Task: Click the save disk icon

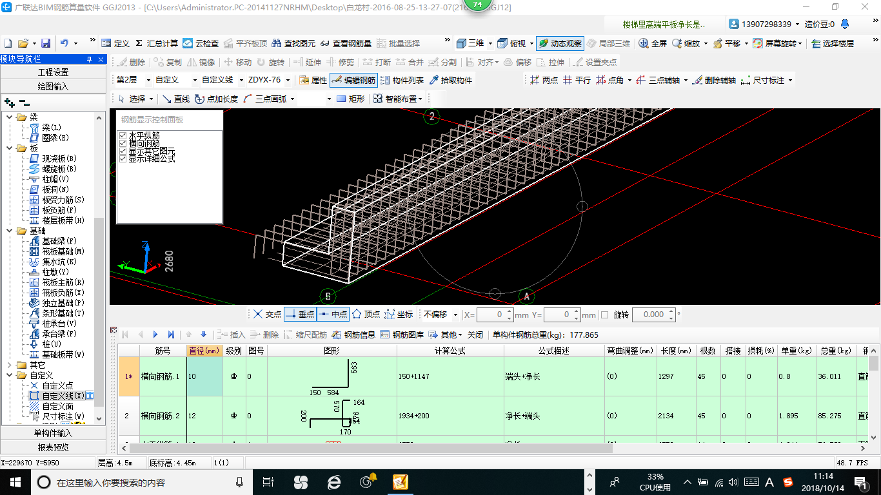Action: (46, 43)
